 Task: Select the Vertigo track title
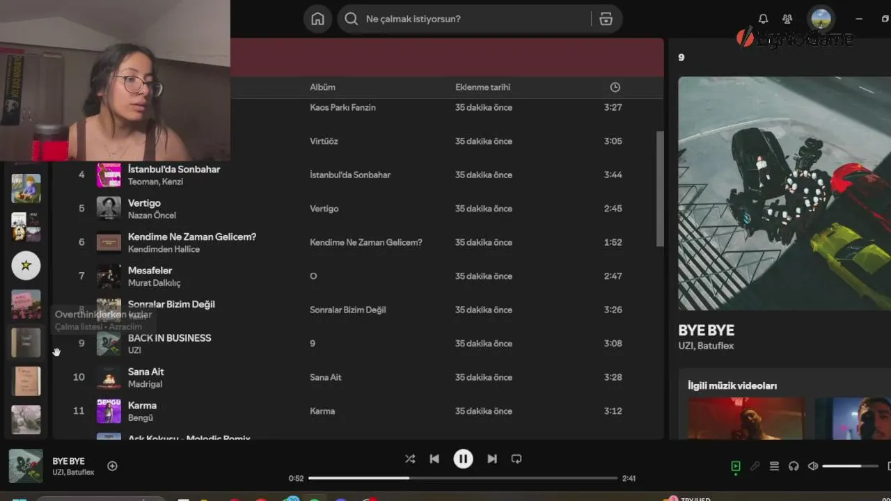tap(144, 202)
